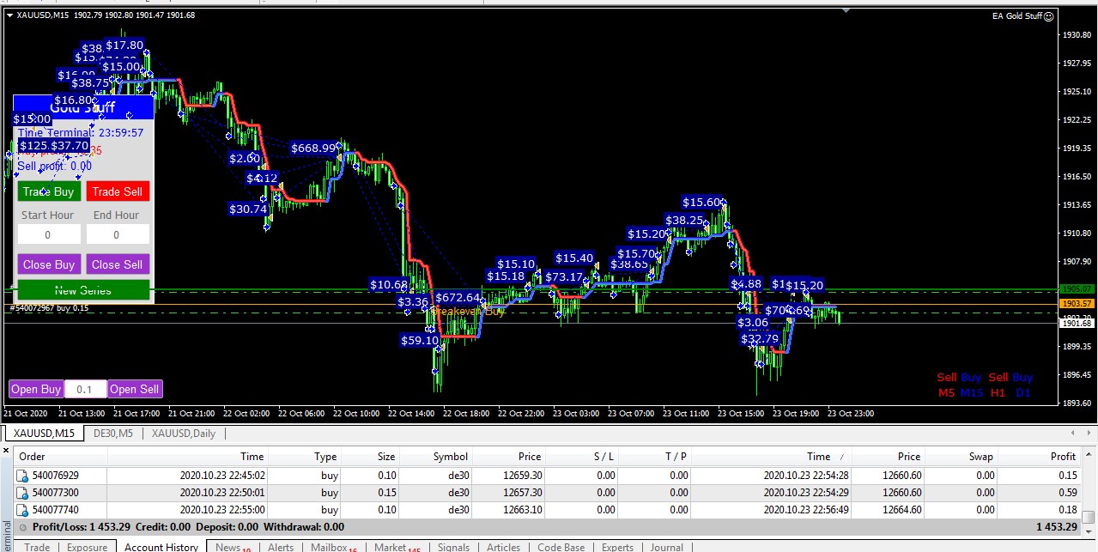The width and height of the screenshot is (1098, 552).
Task: Select the $73.17 profit label on chart
Action: tap(564, 276)
